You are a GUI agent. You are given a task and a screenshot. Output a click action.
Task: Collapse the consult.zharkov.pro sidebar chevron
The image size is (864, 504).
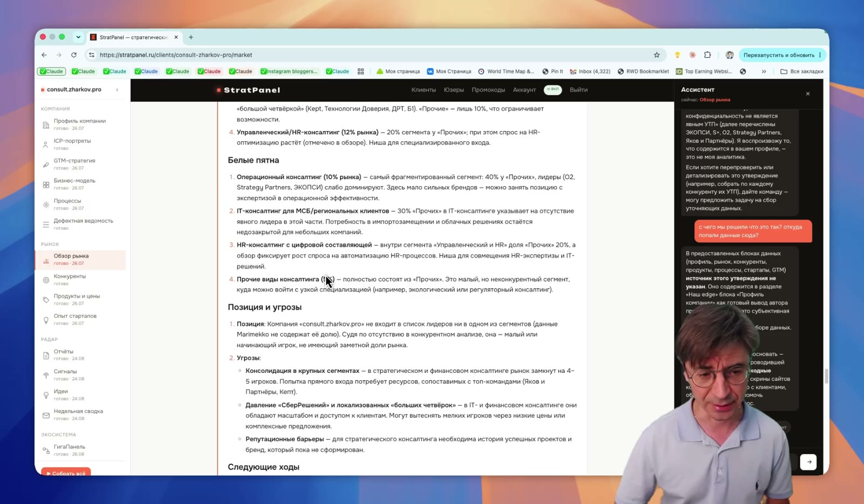click(x=117, y=90)
